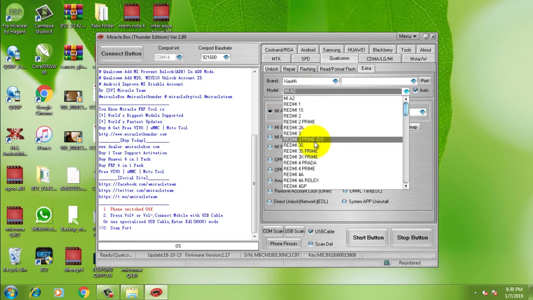This screenshot has height=300, width=533.
Task: Expand the Comport Baudrate dropdown
Action: coord(226,57)
